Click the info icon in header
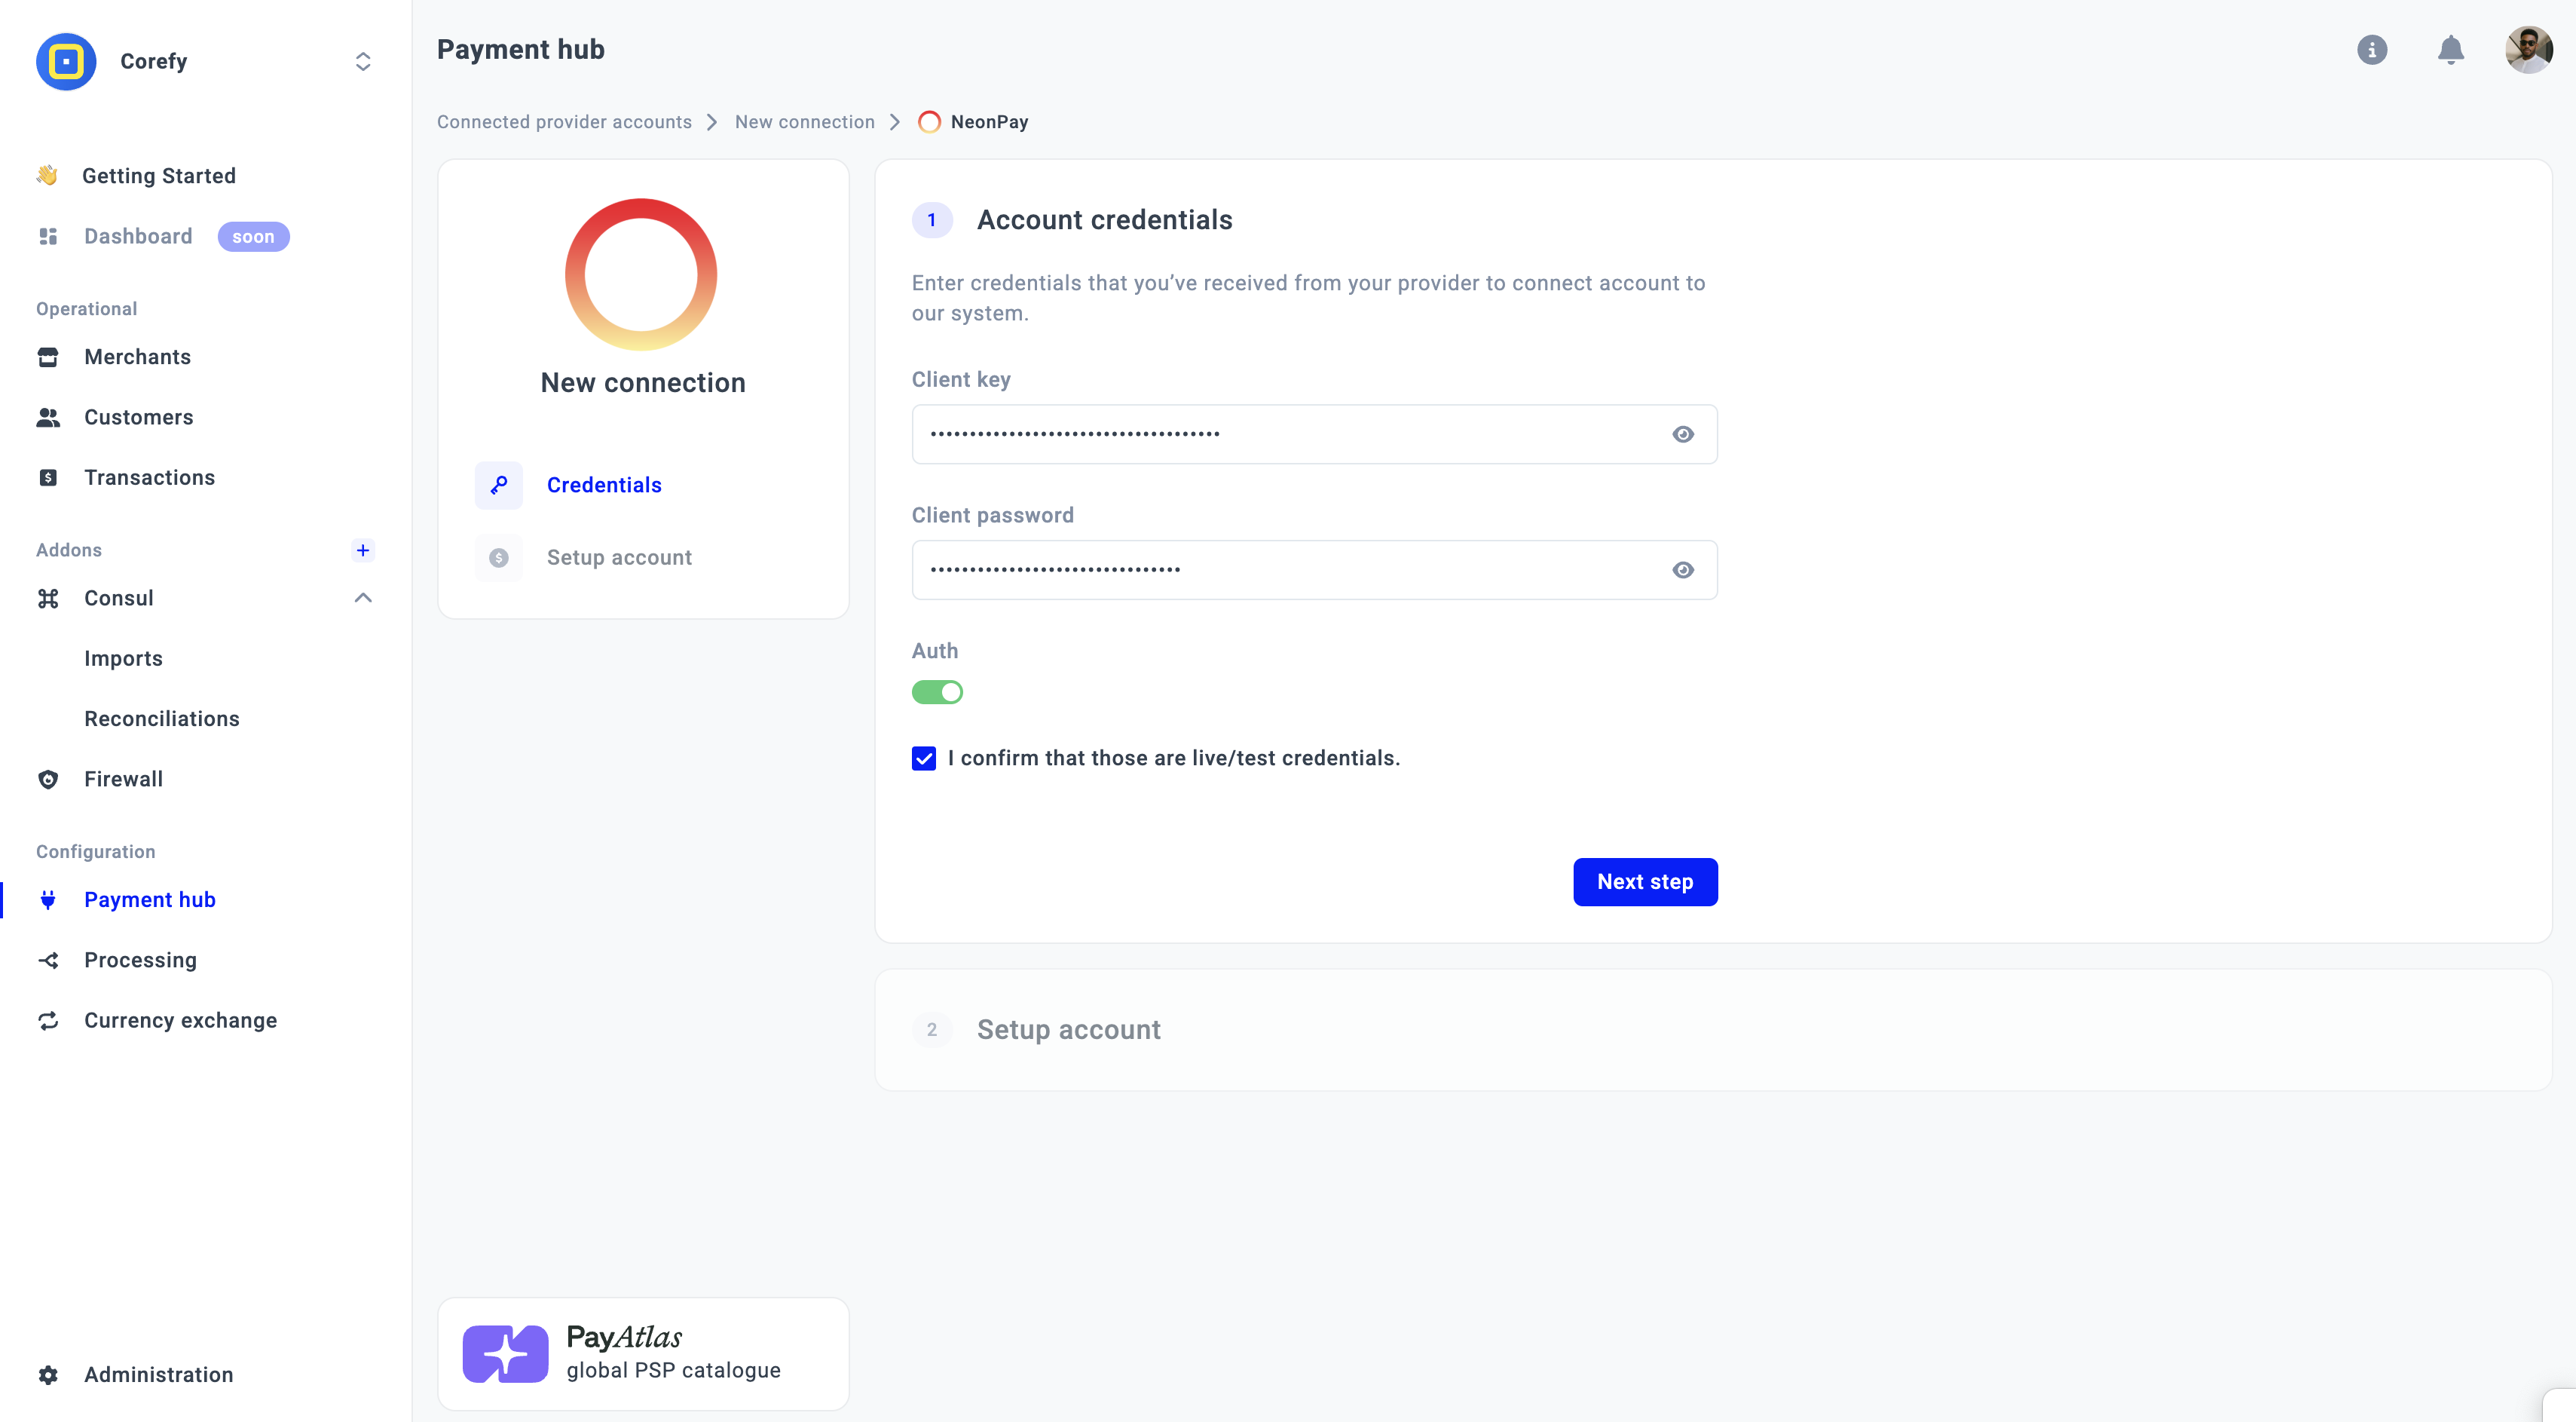Viewport: 2576px width, 1422px height. click(2371, 49)
